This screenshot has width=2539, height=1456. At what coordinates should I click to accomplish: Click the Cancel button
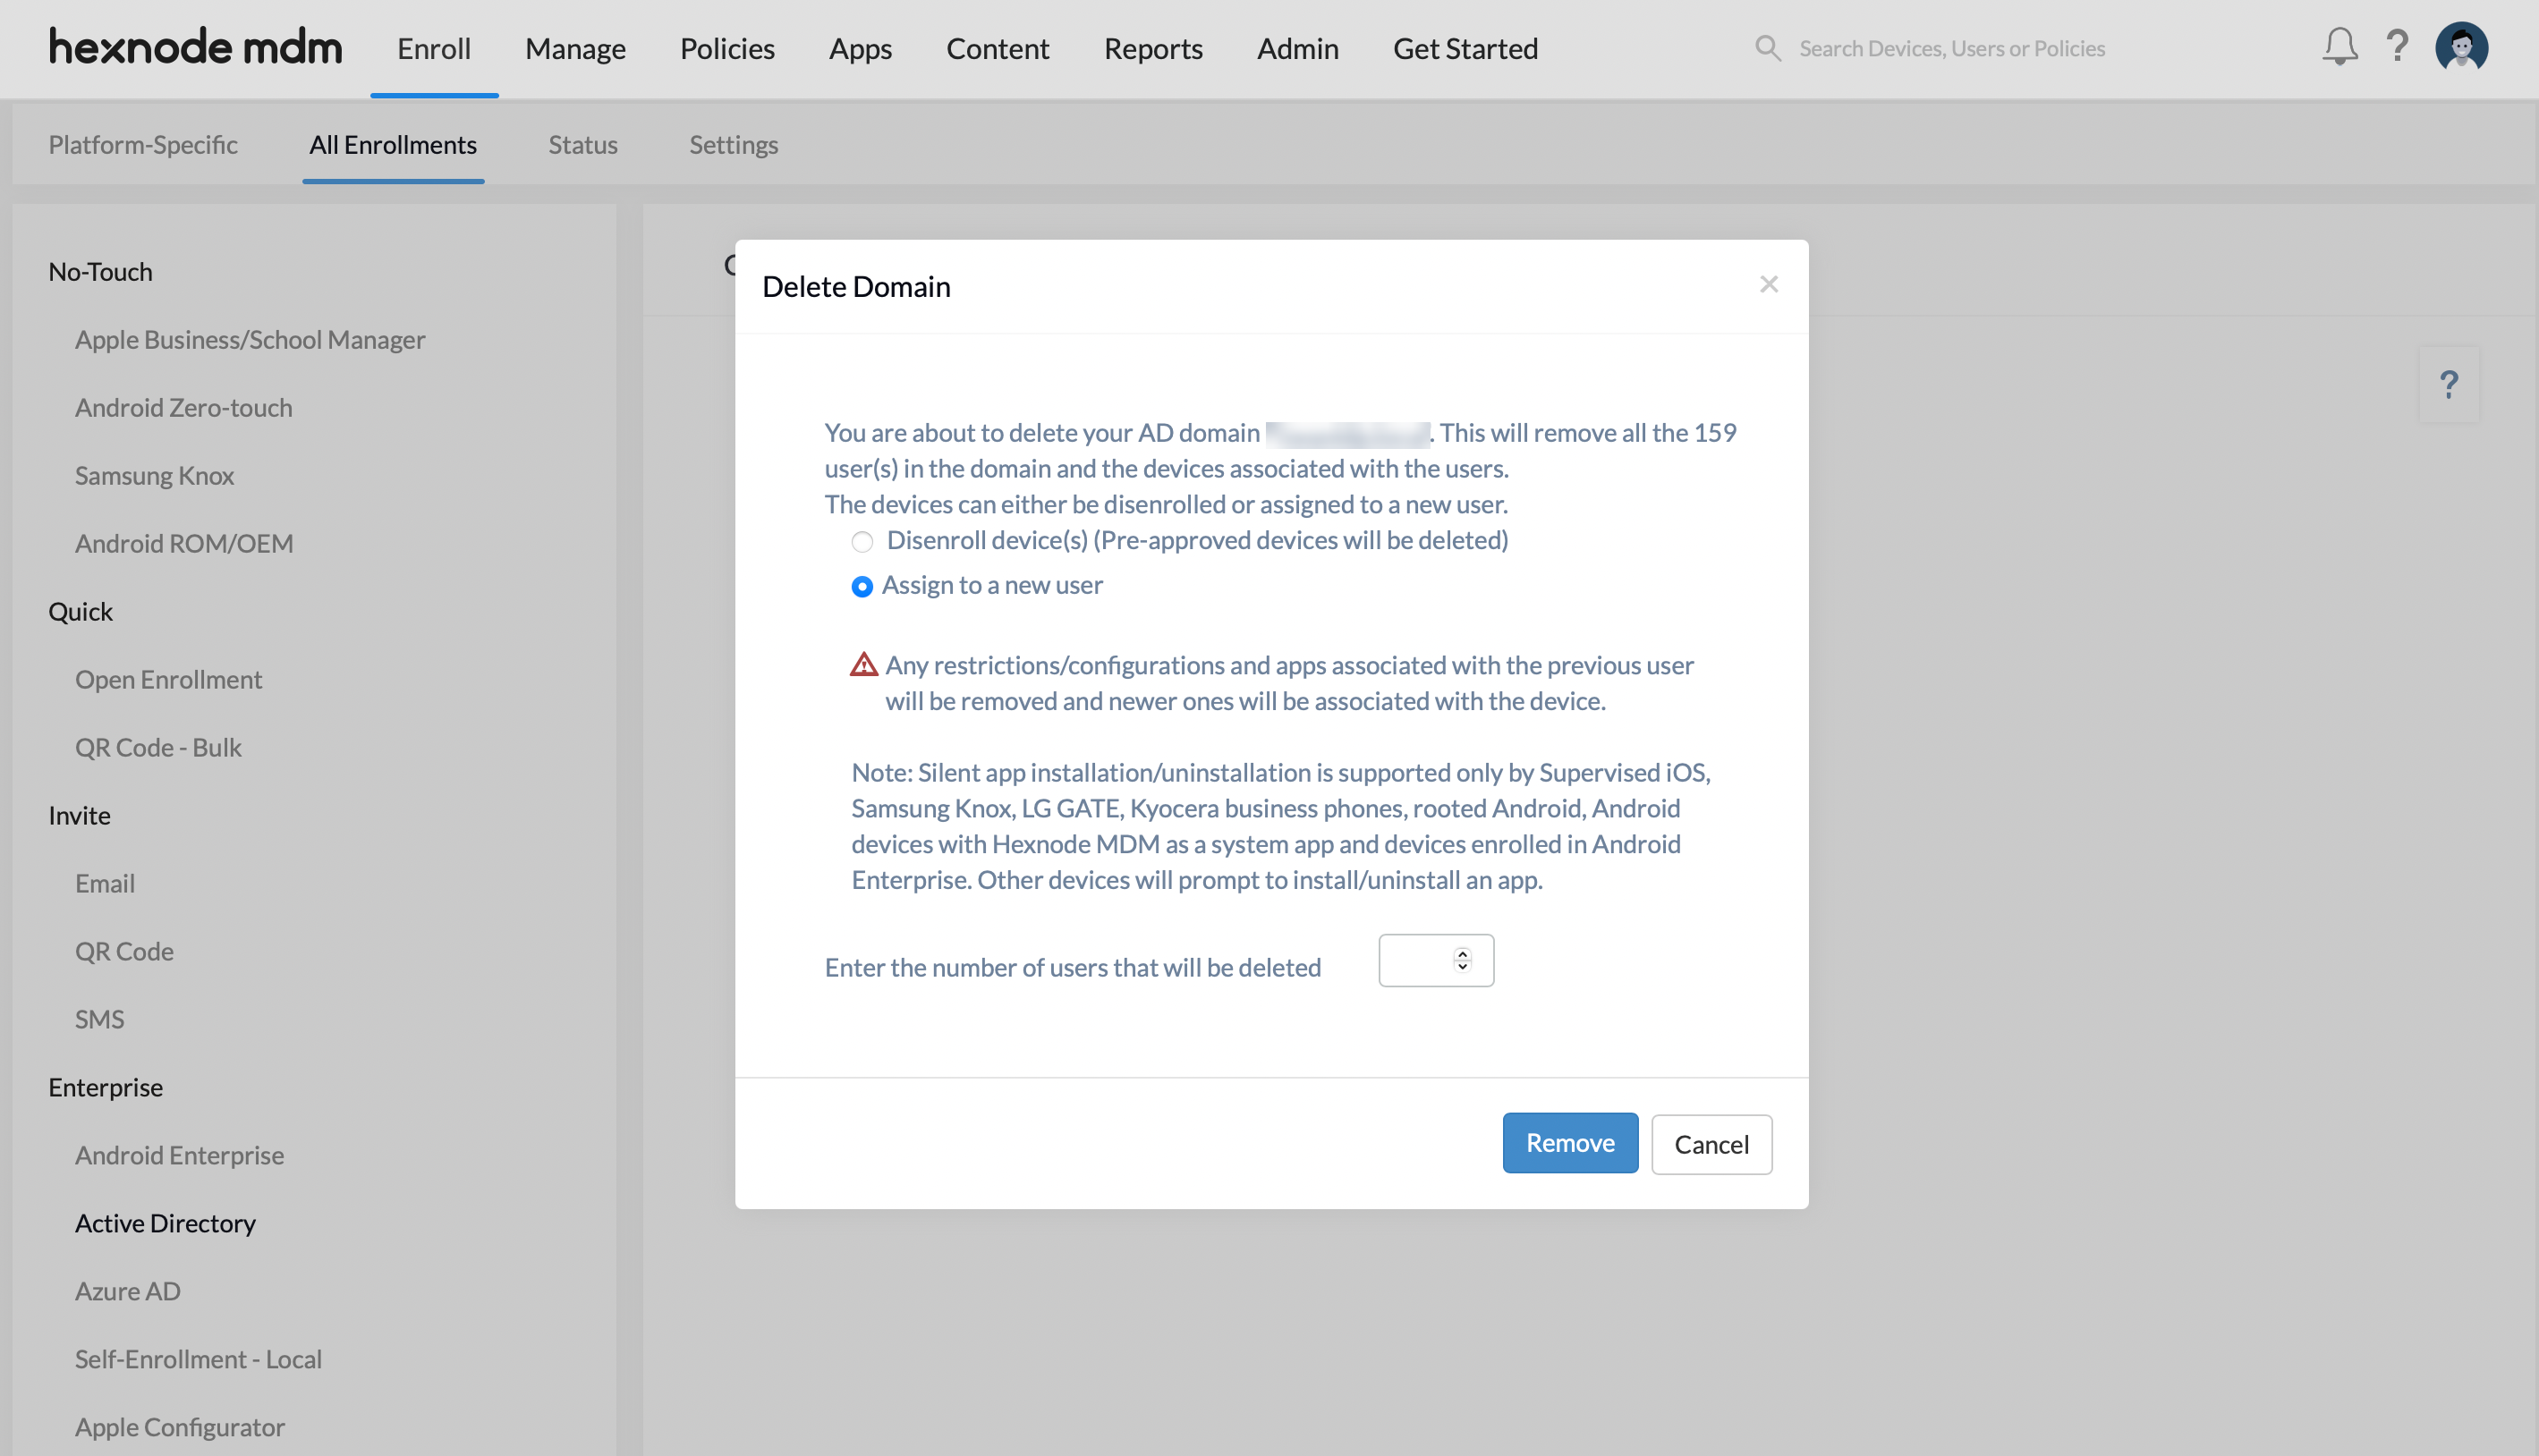(1711, 1144)
